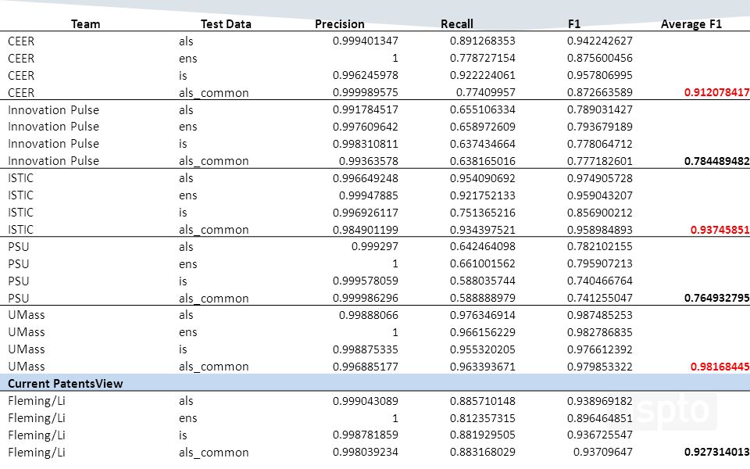The image size is (750, 469).
Task: Select recall value 0.812357315
Action: (x=483, y=418)
